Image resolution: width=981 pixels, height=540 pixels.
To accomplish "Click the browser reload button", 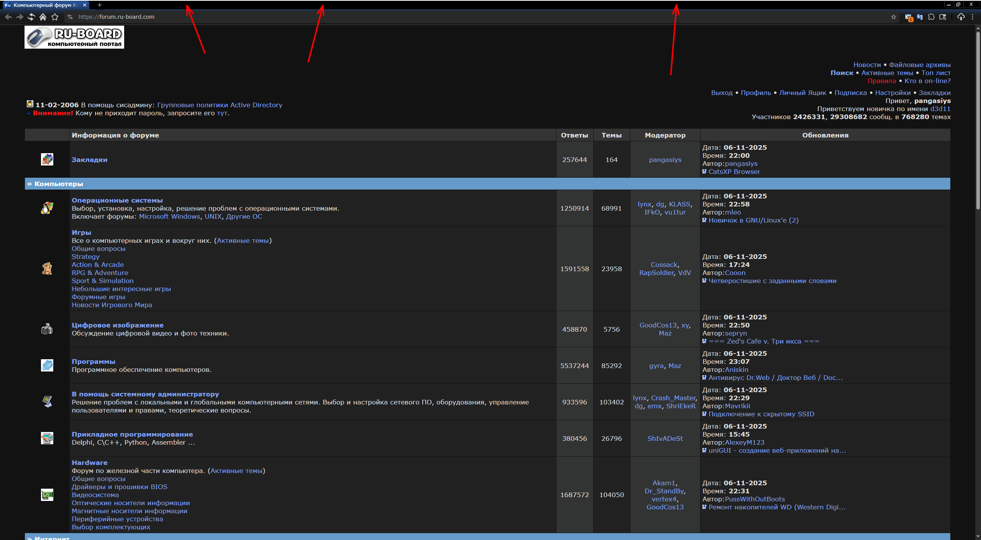I will (31, 17).
